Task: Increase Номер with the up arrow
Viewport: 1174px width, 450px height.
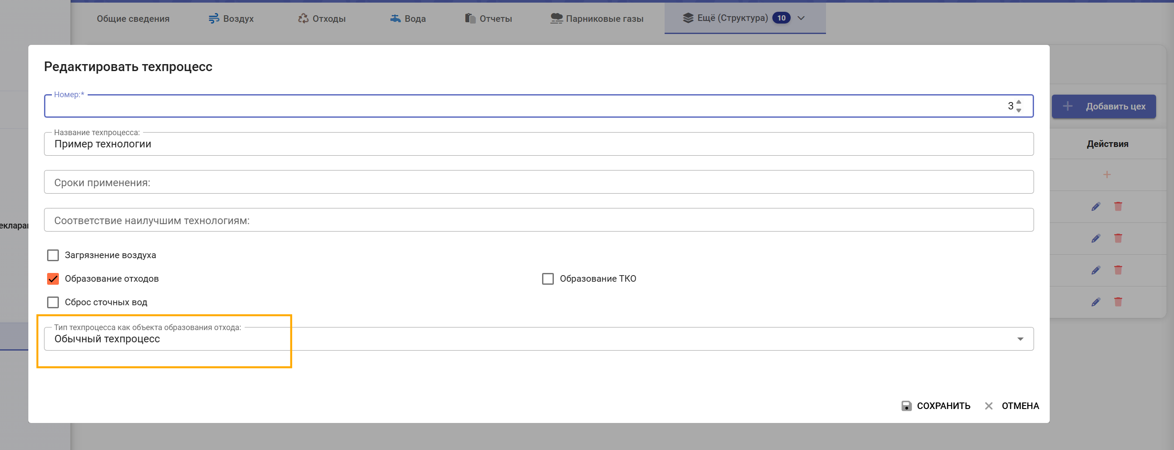Action: pyautogui.click(x=1019, y=102)
